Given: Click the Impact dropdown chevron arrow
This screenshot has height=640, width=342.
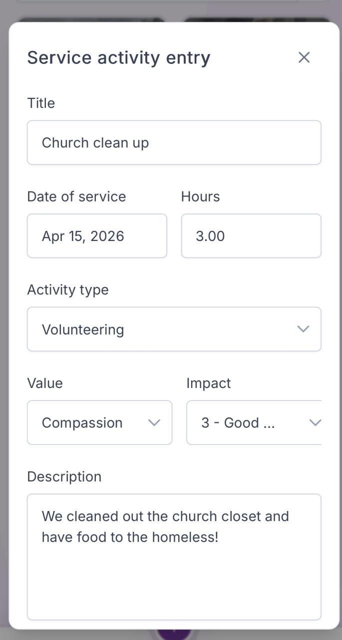Looking at the screenshot, I should pos(315,422).
